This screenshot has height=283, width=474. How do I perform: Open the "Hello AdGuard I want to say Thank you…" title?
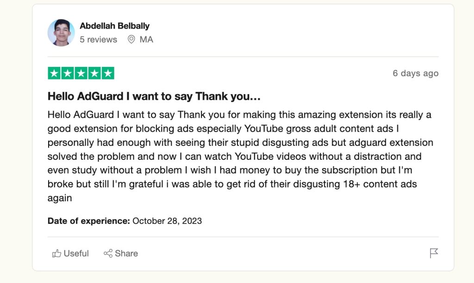[154, 96]
